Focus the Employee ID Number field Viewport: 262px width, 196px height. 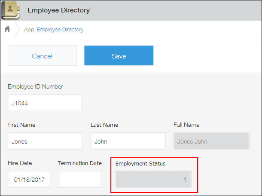tap(45, 103)
